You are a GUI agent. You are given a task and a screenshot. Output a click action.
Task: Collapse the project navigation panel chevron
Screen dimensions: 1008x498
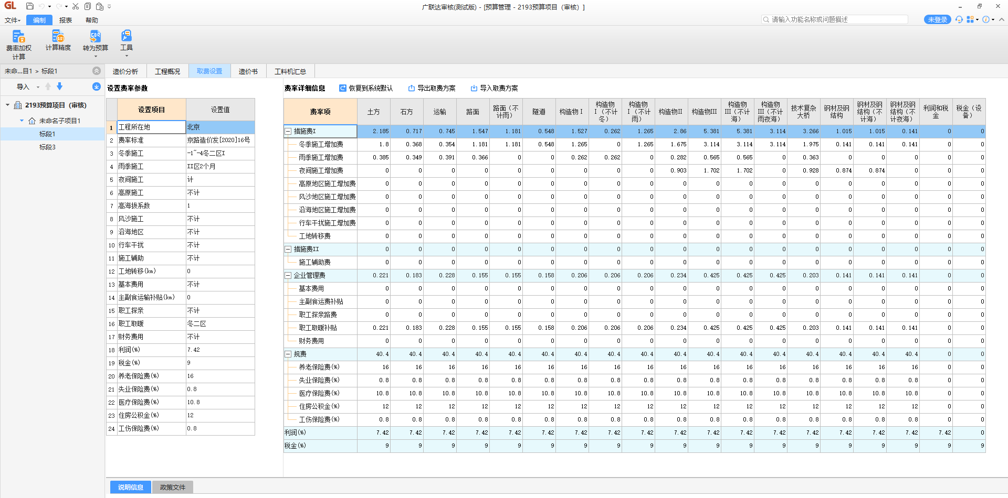(97, 71)
